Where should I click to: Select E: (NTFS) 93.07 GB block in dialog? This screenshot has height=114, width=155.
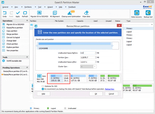pos(113,78)
